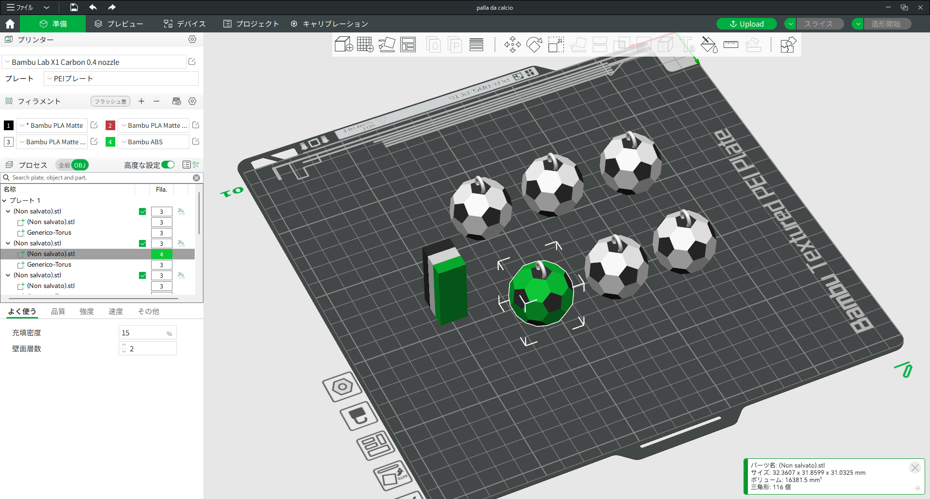Open the キャリブレーション menu
The width and height of the screenshot is (930, 499).
[x=329, y=24]
